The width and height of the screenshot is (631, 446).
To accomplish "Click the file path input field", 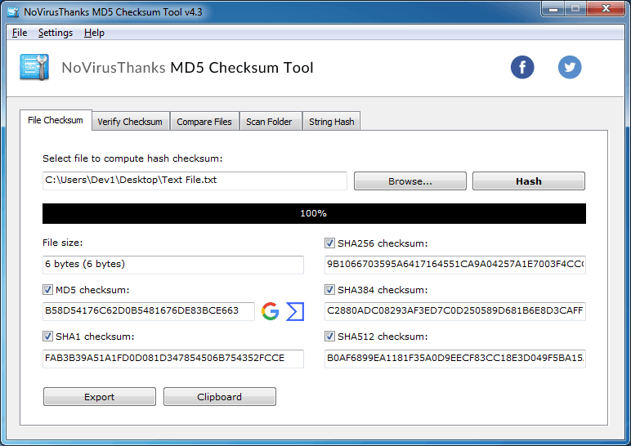I will click(195, 181).
